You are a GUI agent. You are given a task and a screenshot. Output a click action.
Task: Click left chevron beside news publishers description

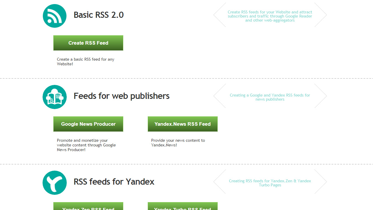point(220,96)
